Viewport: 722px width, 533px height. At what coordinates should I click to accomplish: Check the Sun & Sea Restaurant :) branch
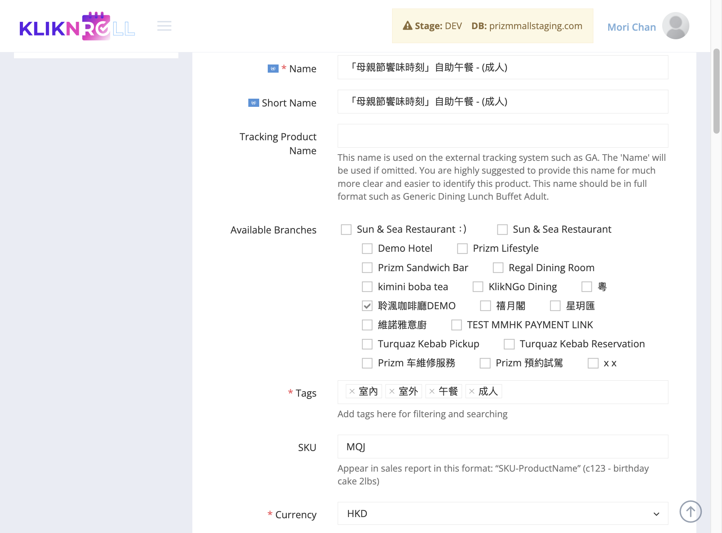tap(346, 230)
